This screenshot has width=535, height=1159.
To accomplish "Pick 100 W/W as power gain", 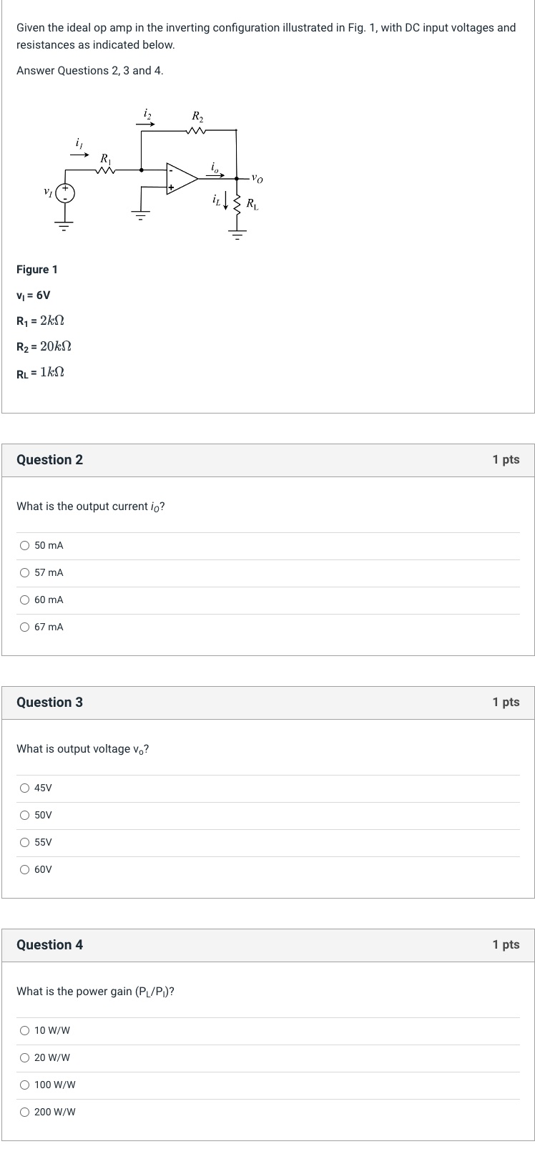I will [25, 1085].
